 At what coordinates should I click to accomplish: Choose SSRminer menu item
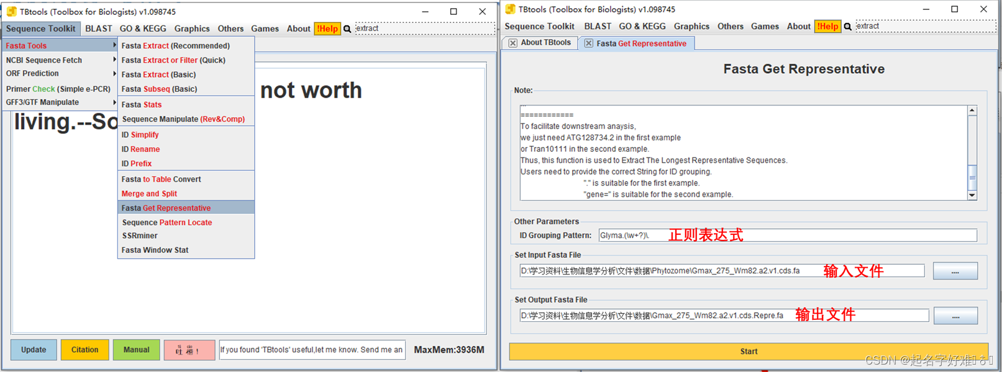[186, 236]
